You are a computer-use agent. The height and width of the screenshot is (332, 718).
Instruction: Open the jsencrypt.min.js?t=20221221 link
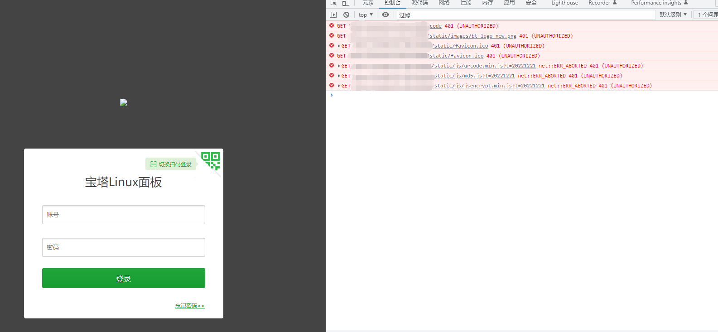(489, 86)
